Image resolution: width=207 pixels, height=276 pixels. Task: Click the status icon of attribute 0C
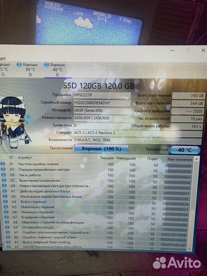pyautogui.click(x=4, y=180)
